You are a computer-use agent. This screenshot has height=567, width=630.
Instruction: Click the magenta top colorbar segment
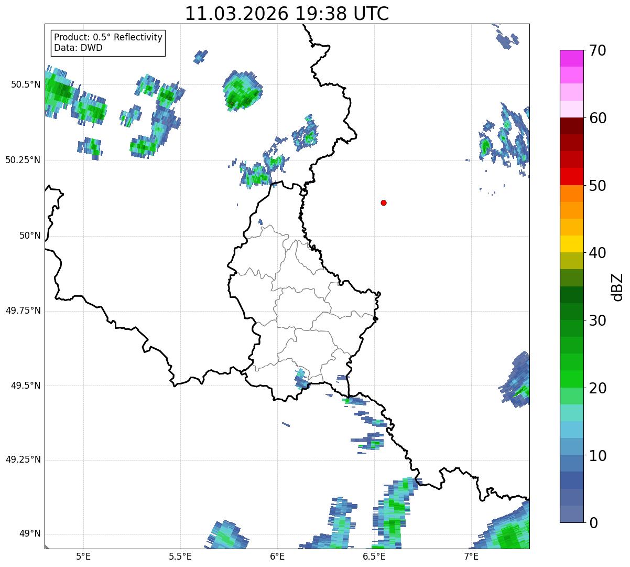pyautogui.click(x=571, y=58)
